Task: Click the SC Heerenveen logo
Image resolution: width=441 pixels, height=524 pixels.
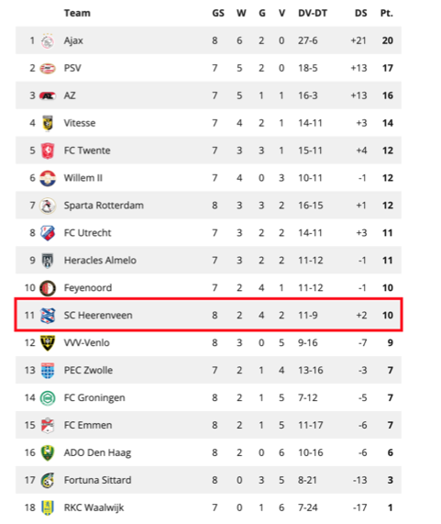Action: pos(48,316)
